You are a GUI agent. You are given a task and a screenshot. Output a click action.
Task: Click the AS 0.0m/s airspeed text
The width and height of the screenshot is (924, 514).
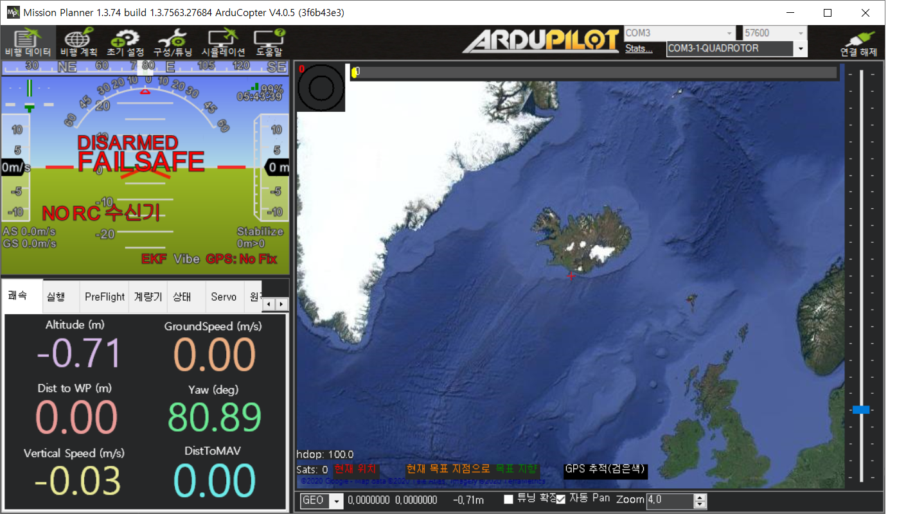(x=29, y=231)
